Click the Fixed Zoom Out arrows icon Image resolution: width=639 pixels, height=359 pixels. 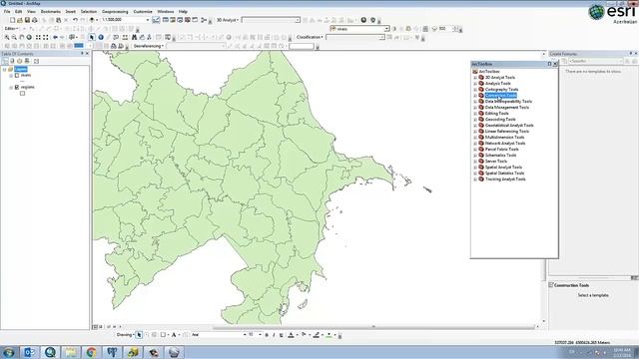coord(46,37)
